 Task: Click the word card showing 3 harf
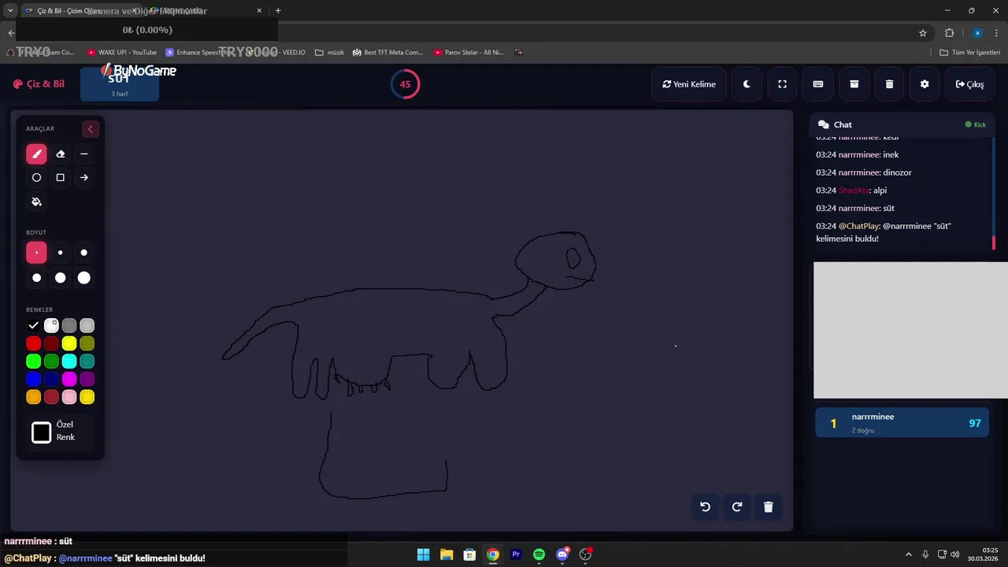120,84
